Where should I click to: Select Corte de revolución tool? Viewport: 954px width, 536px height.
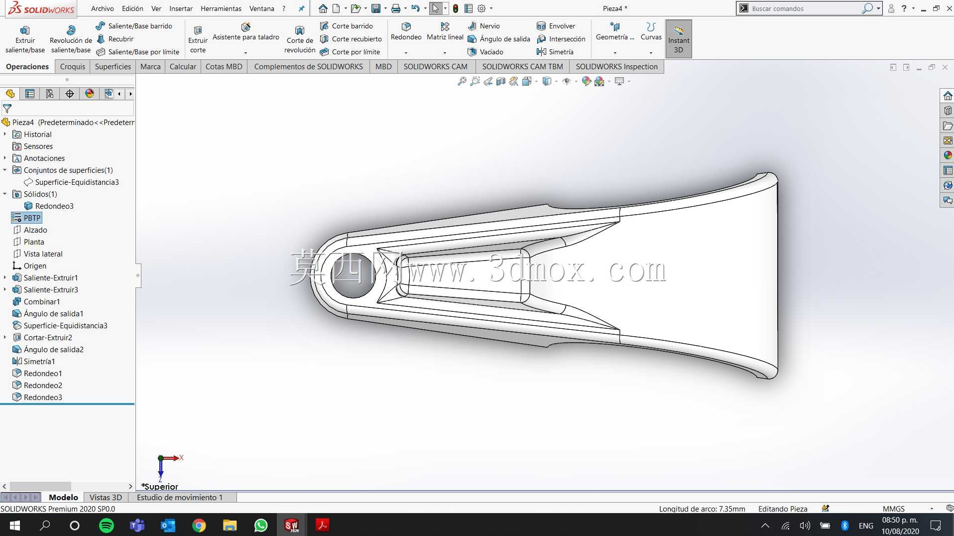click(x=300, y=39)
